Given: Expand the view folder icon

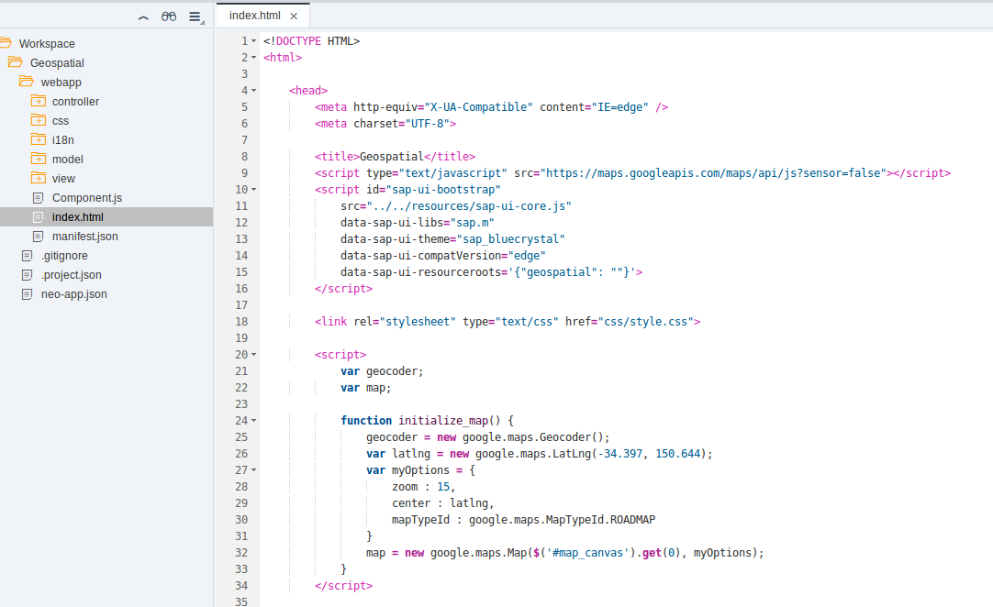Looking at the screenshot, I should [39, 178].
